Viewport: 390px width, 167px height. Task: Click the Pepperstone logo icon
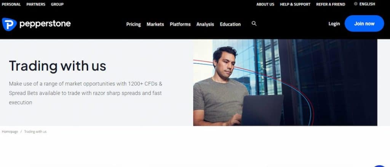(x=9, y=24)
